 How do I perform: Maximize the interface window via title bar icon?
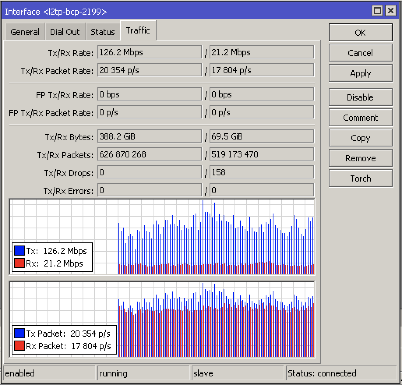(377, 11)
